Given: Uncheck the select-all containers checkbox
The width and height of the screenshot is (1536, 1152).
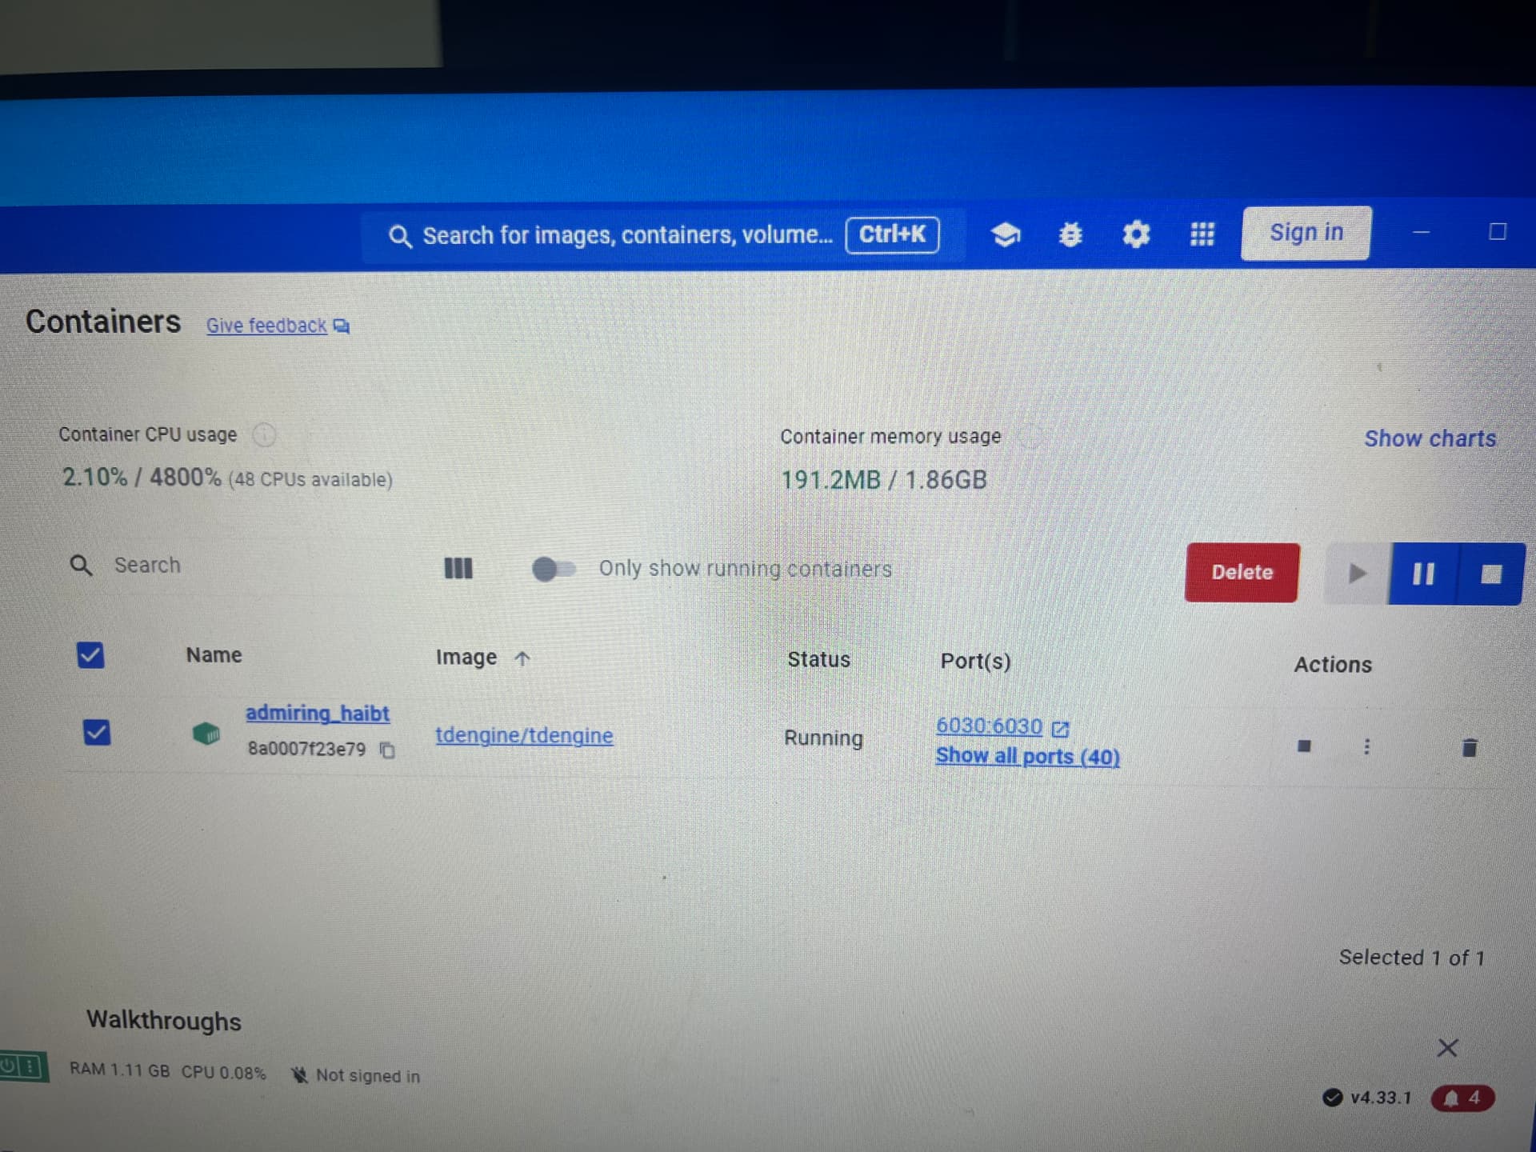Looking at the screenshot, I should [90, 655].
